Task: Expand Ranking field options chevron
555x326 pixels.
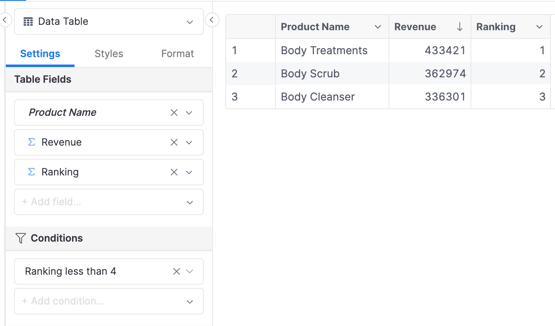Action: coord(189,172)
